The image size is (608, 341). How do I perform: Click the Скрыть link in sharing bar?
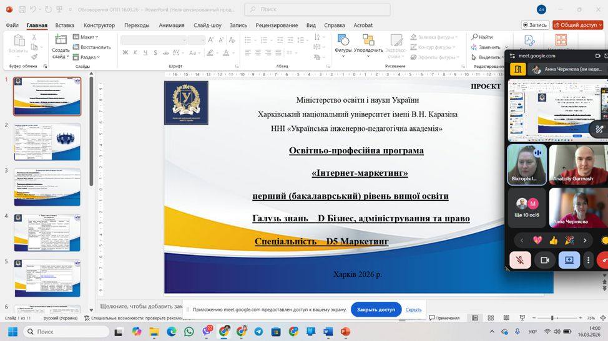click(413, 309)
